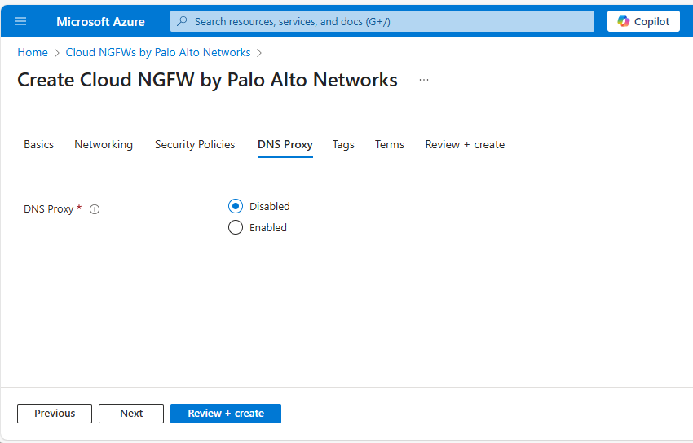Open the Azure portal hamburger menu
Screen dimensions: 693x443
tap(20, 21)
